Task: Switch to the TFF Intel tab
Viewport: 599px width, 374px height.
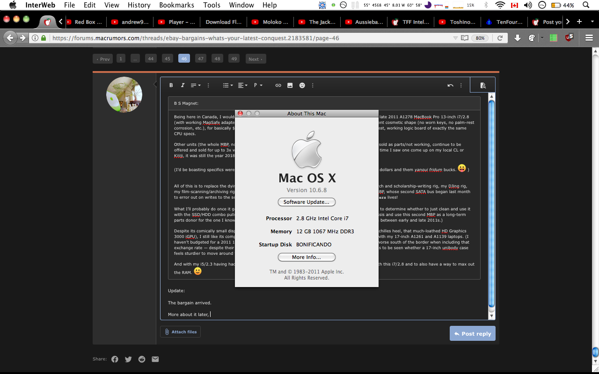Action: click(410, 22)
